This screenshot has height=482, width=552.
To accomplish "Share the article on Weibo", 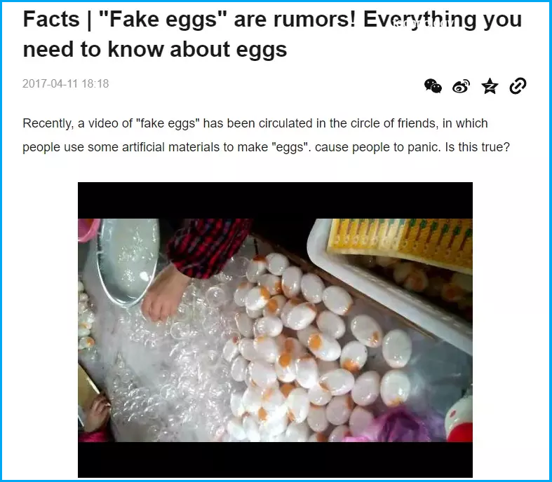I will click(x=462, y=86).
